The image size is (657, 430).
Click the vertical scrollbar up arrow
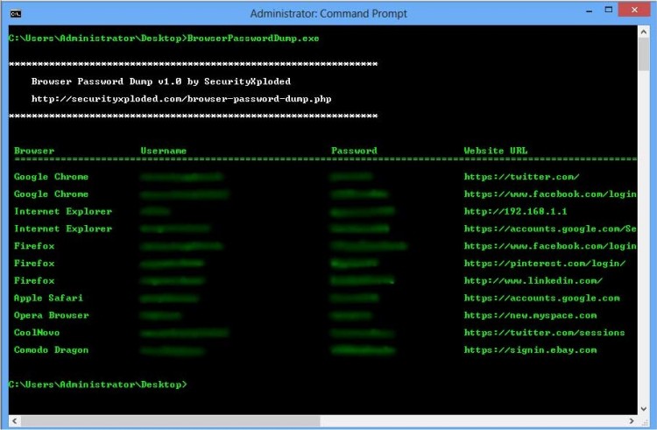pos(644,32)
